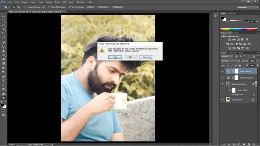This screenshot has height=146, width=260.
Task: Open the Fill slider arrow
Action: tap(257, 66)
